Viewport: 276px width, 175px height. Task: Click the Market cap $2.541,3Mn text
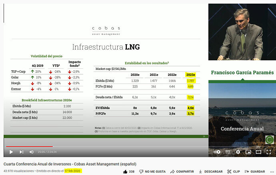(x=111, y=69)
